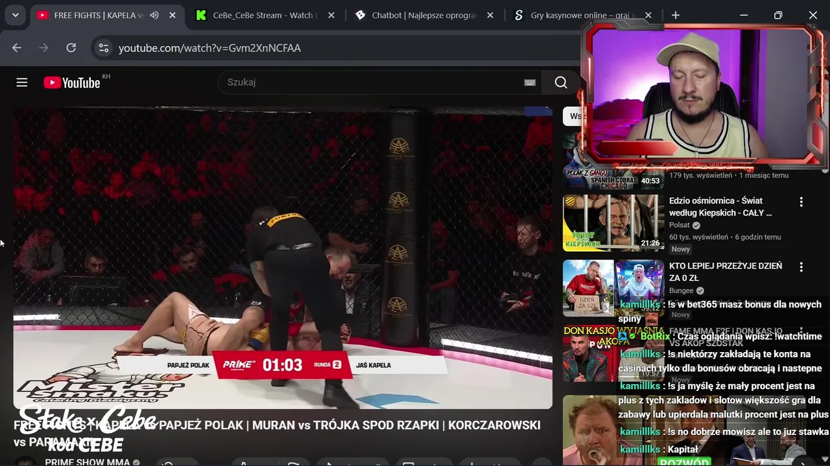
Task: Click the magnifier search button
Action: (561, 82)
